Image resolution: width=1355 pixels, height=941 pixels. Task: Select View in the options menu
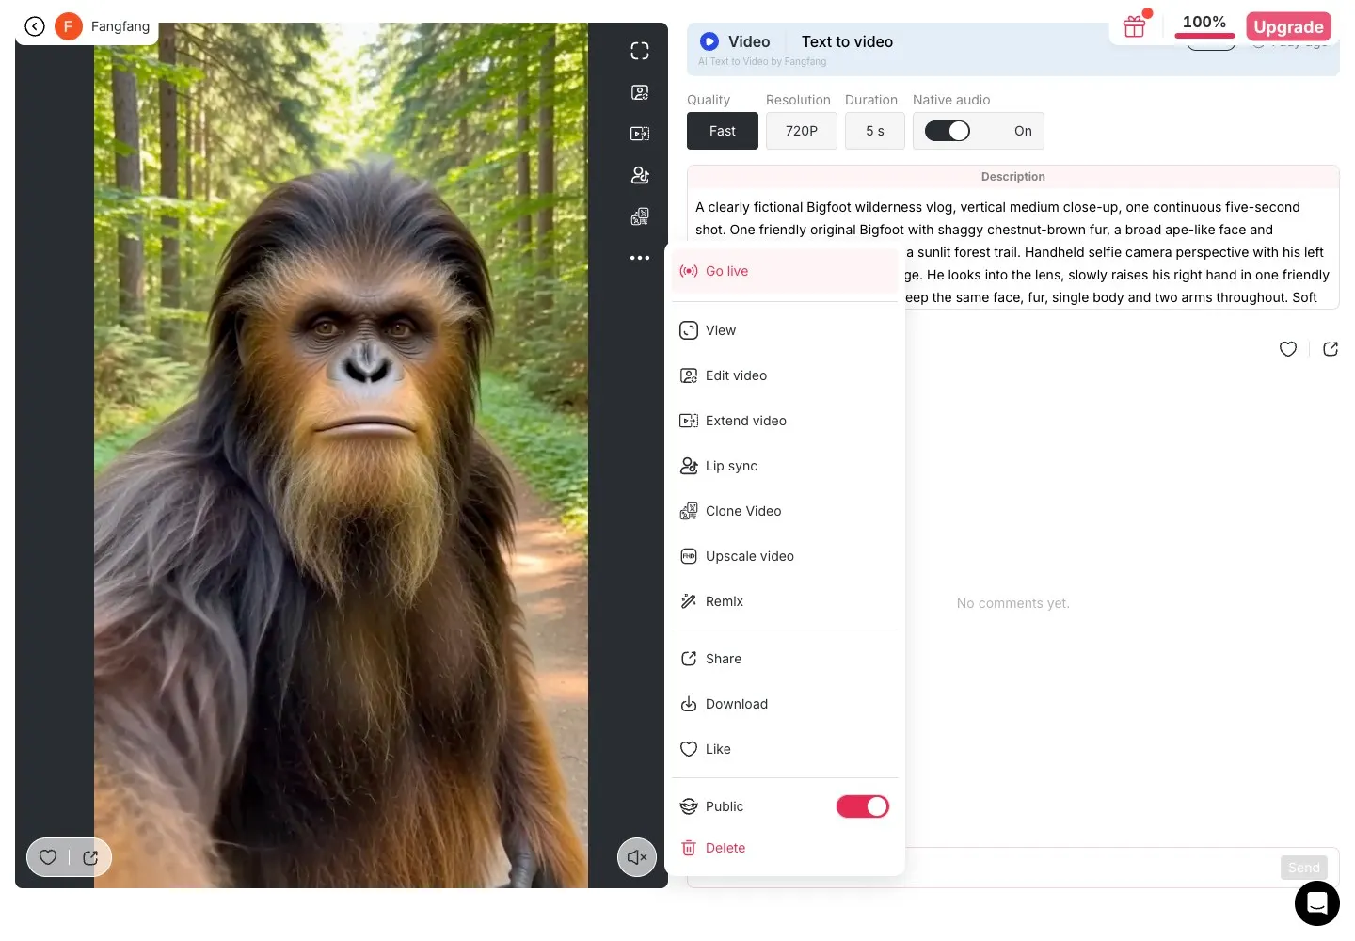coord(786,330)
